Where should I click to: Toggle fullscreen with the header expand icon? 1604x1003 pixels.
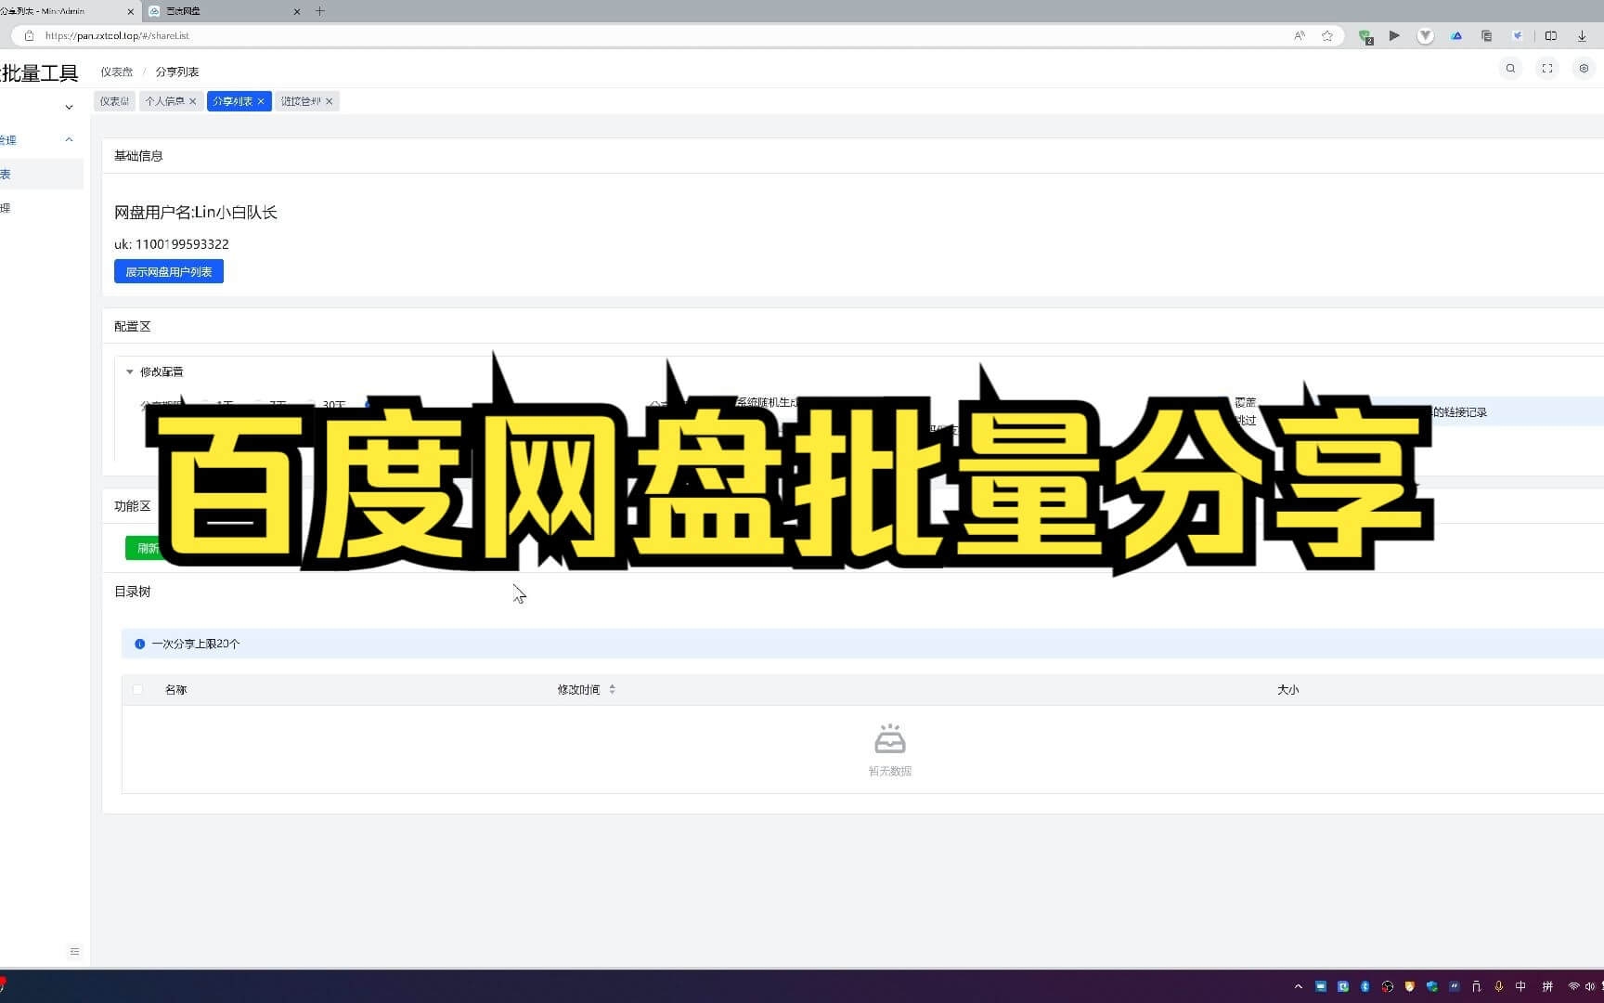[x=1547, y=69]
